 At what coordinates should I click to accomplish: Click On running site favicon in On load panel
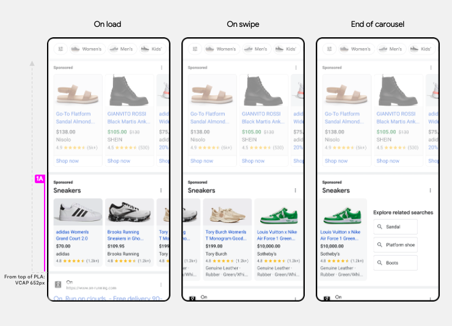coord(59,284)
